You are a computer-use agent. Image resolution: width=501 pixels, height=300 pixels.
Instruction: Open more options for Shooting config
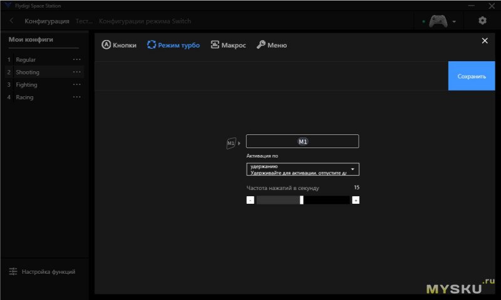pyautogui.click(x=76, y=72)
